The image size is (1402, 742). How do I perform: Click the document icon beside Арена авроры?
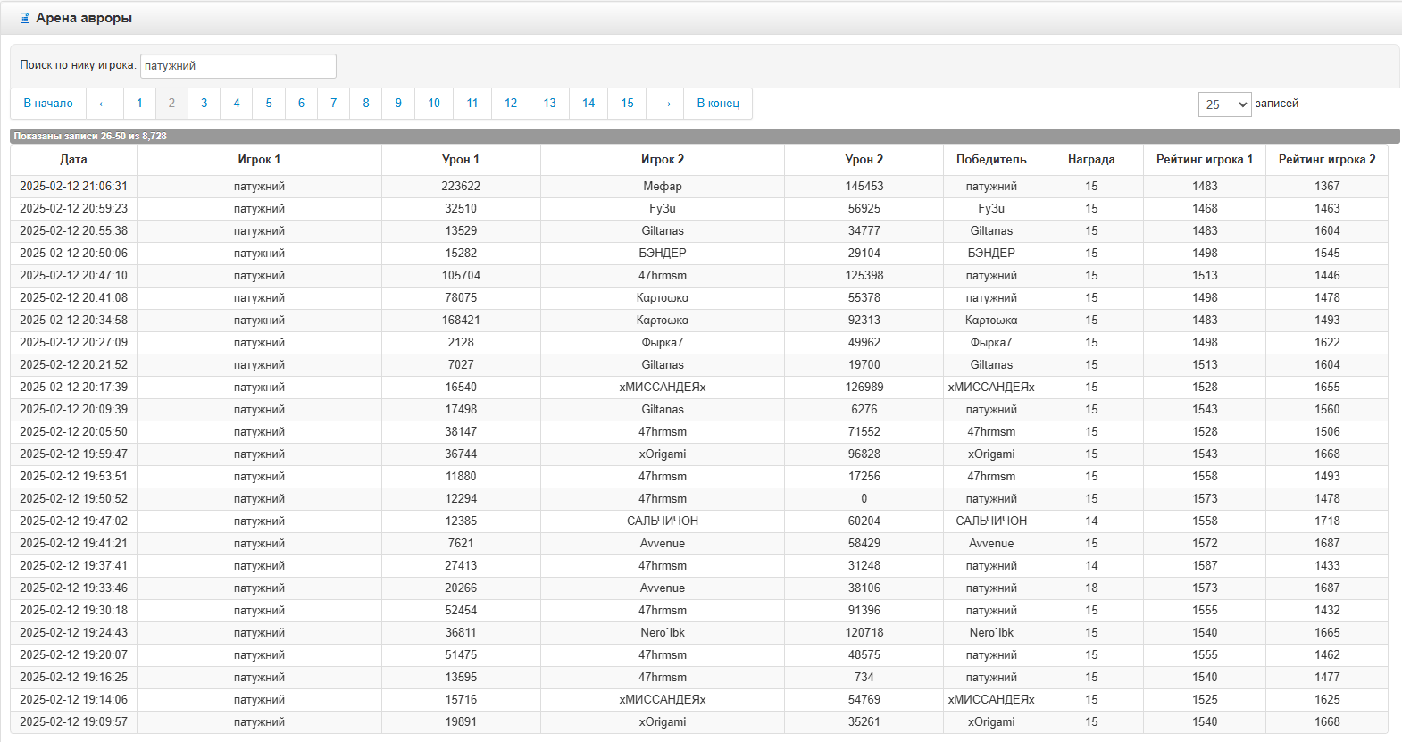pyautogui.click(x=25, y=18)
